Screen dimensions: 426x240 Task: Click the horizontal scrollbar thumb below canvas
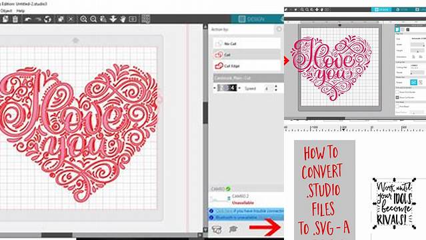[x=57, y=235]
